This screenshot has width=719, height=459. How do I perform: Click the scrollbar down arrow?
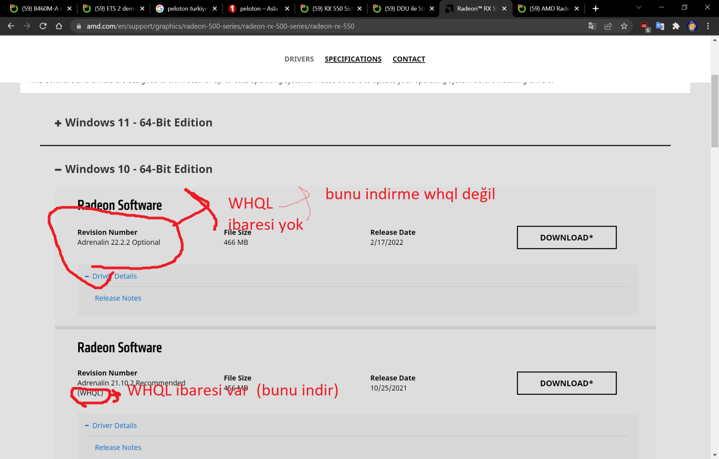coord(715,455)
